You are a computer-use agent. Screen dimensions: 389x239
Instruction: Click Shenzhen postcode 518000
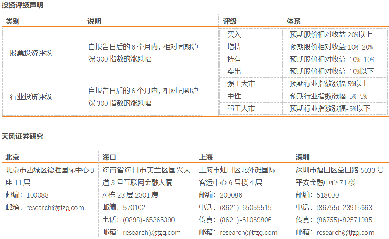pos(328,195)
